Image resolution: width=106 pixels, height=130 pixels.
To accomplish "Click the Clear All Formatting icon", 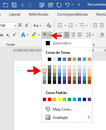I will pos(49,25).
